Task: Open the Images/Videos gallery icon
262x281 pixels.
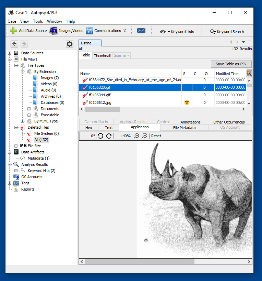Action: click(53, 31)
